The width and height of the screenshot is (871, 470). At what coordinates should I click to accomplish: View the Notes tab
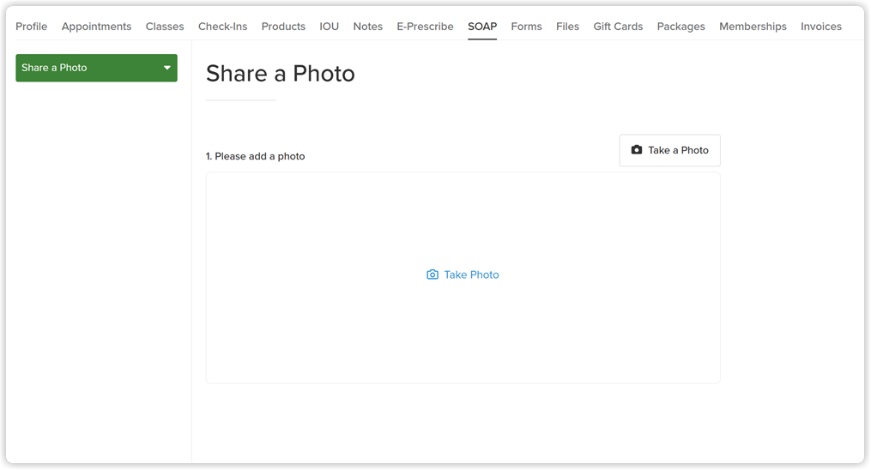[368, 27]
